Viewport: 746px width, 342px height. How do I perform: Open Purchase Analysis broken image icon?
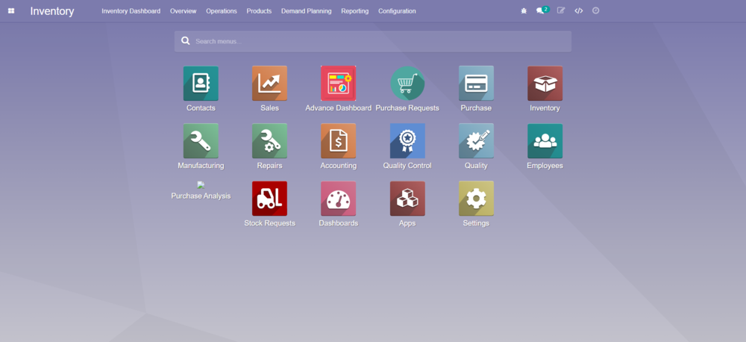201,184
